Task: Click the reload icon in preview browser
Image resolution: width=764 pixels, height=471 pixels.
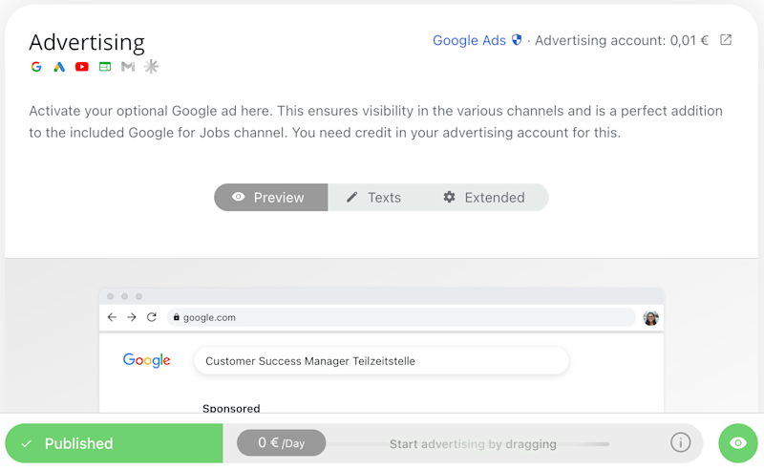Action: [152, 317]
